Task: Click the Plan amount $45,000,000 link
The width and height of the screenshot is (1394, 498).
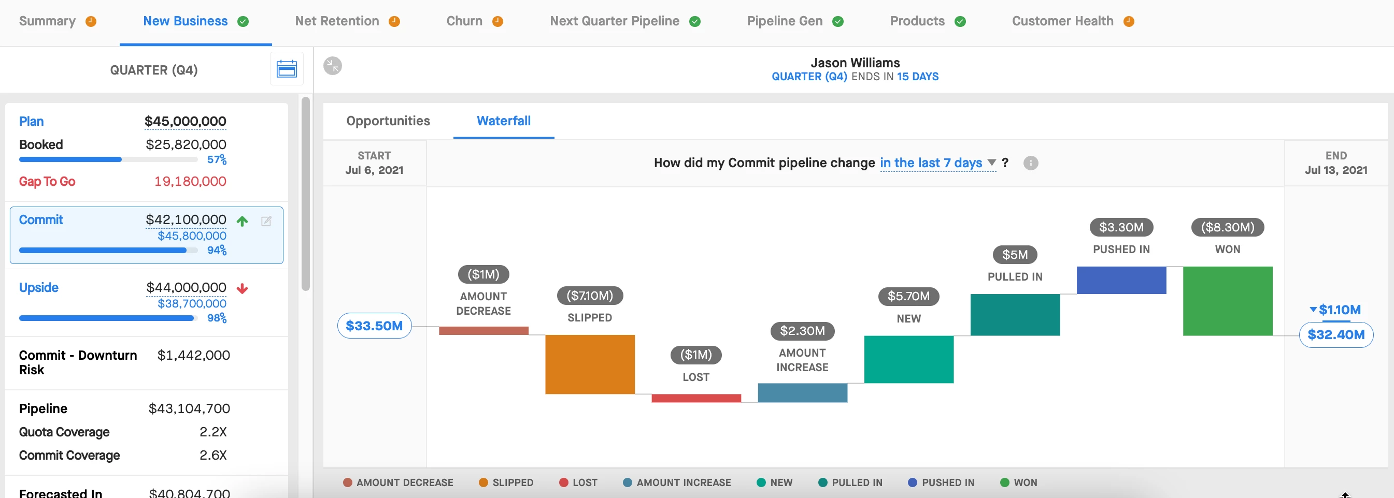Action: coord(185,121)
